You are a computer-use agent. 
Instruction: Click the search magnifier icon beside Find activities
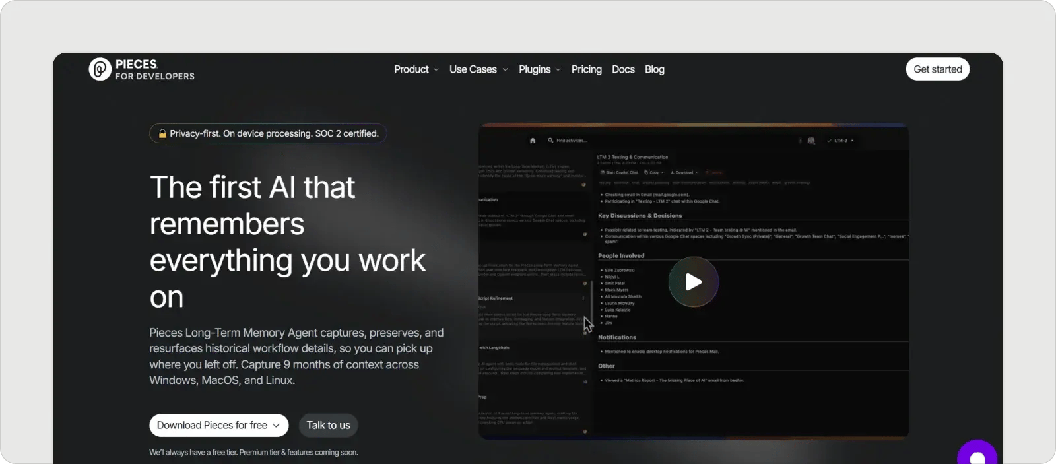(x=550, y=141)
